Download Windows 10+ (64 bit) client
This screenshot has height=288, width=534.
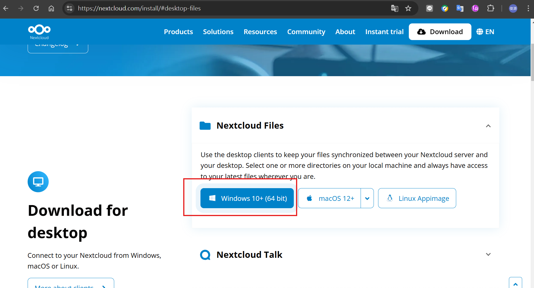tap(247, 198)
